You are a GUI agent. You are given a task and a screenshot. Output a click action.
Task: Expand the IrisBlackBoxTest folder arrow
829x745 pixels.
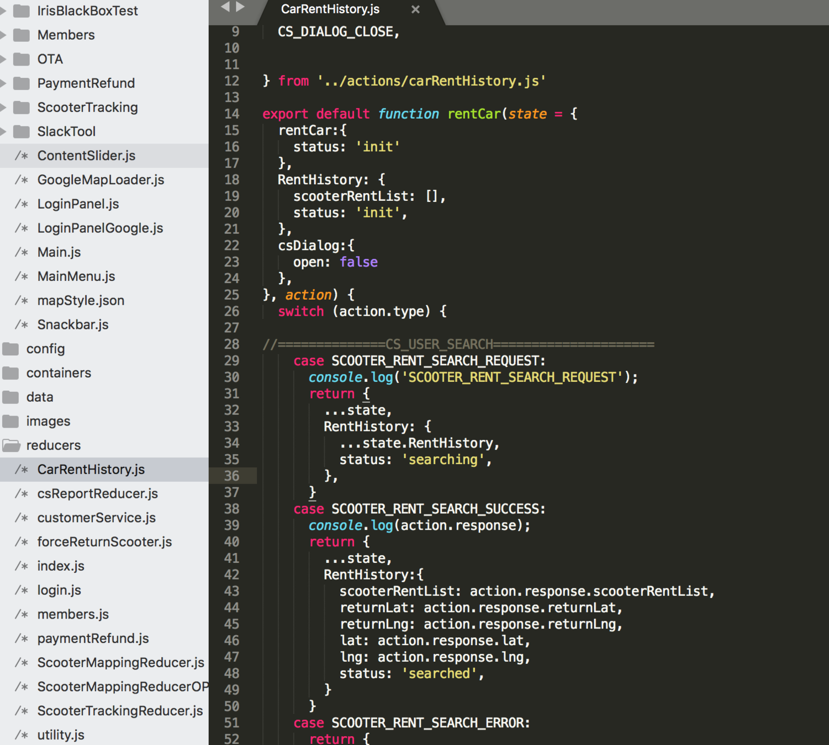pyautogui.click(x=3, y=10)
